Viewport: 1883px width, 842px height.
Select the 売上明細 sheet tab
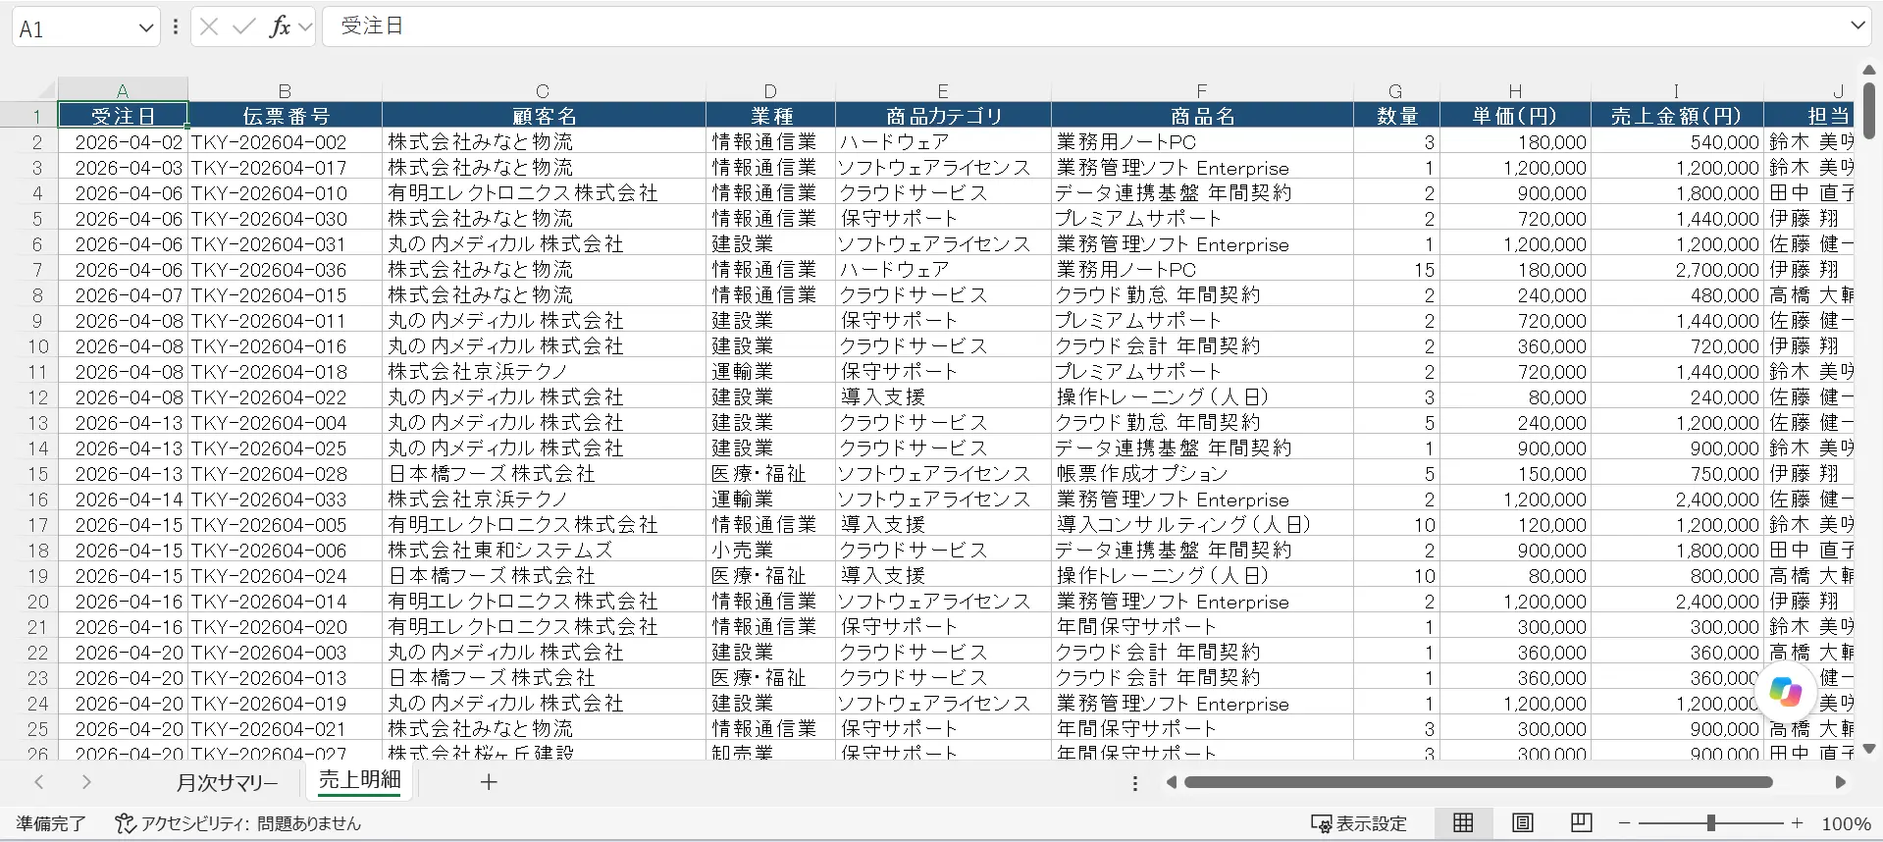(x=360, y=781)
